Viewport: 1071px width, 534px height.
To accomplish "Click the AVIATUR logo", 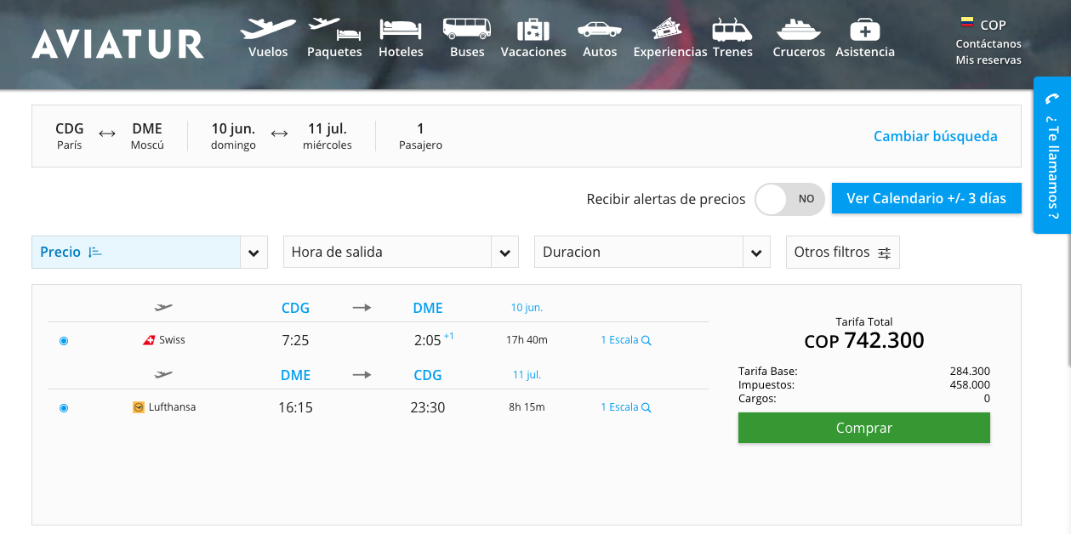I will pos(118,44).
